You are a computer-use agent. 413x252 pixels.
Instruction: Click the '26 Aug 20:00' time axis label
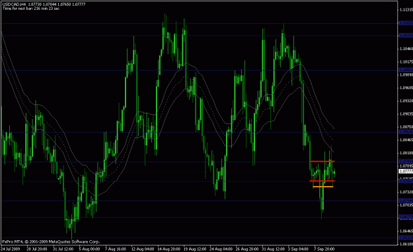click(247, 249)
